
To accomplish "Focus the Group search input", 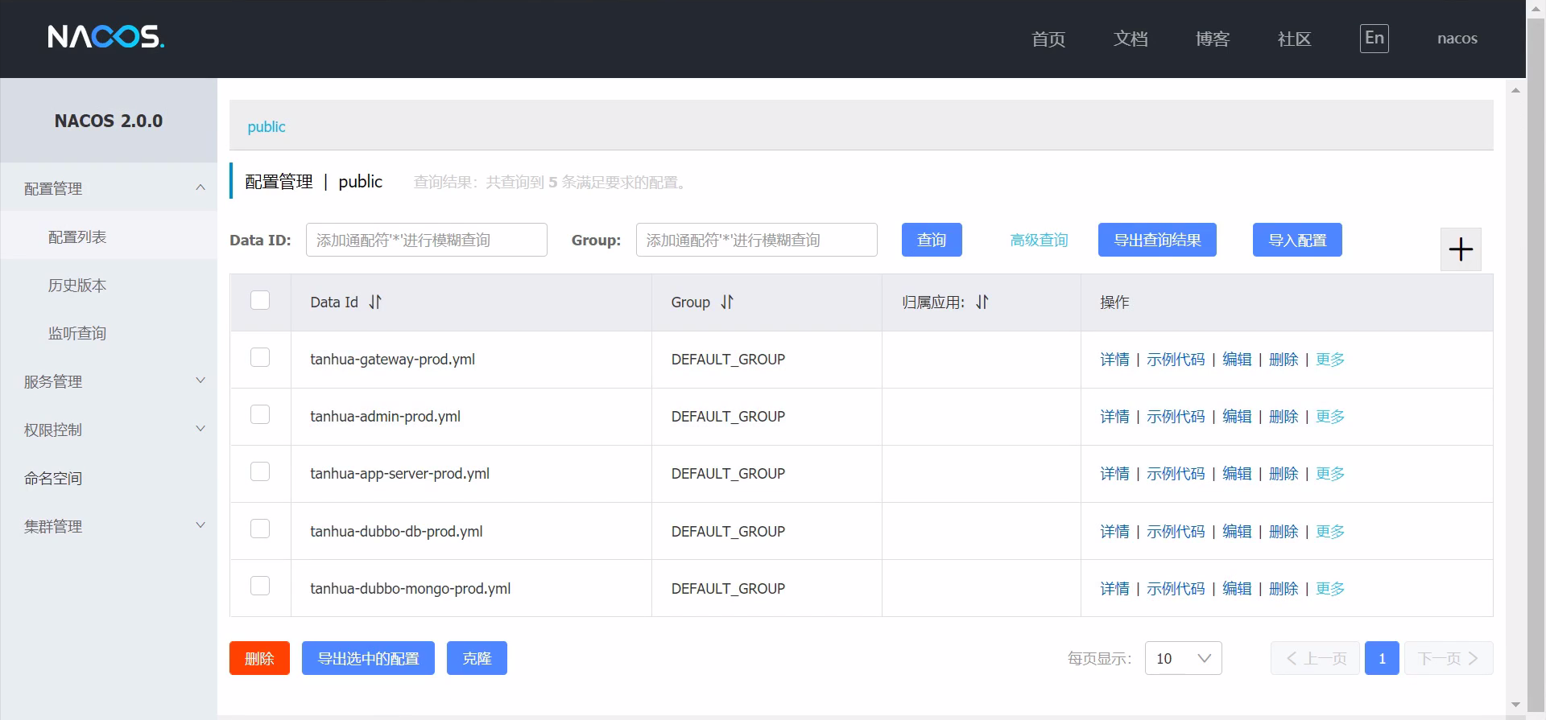I will pos(757,240).
